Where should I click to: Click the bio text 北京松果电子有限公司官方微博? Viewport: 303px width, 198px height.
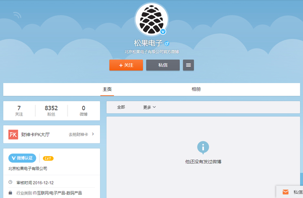151,52
